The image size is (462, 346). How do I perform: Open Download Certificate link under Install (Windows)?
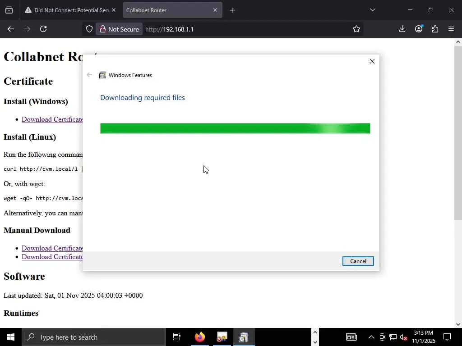pyautogui.click(x=52, y=119)
